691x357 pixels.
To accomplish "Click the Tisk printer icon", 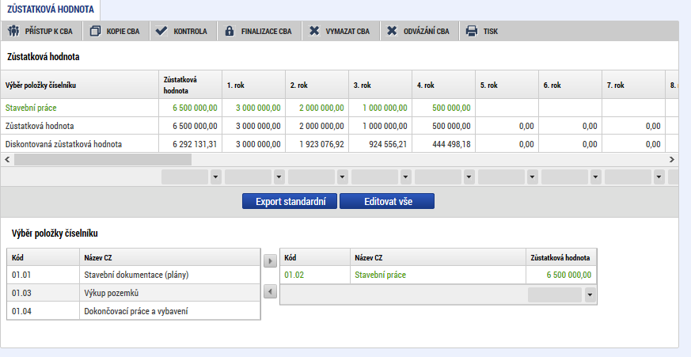I will click(x=472, y=31).
